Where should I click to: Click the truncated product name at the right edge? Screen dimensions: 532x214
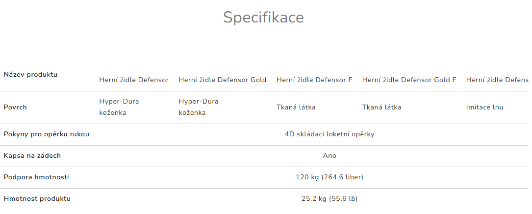pos(497,80)
